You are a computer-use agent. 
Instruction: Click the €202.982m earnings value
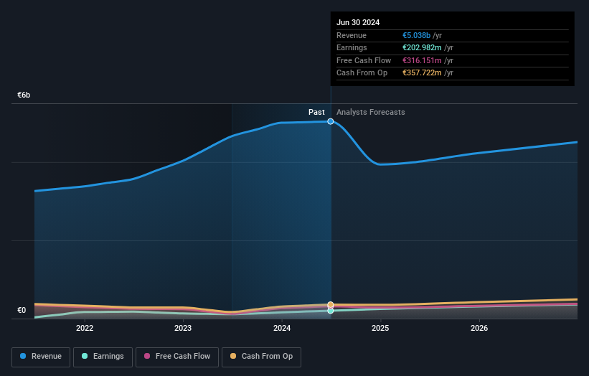[x=422, y=47]
